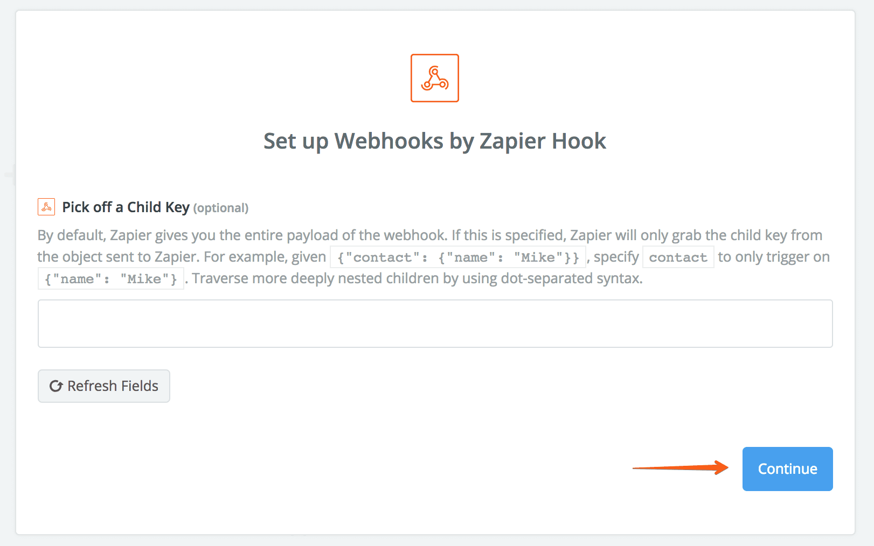Viewport: 874px width, 546px height.
Task: Click the orange arrow pointing at Continue
Action: tap(679, 468)
